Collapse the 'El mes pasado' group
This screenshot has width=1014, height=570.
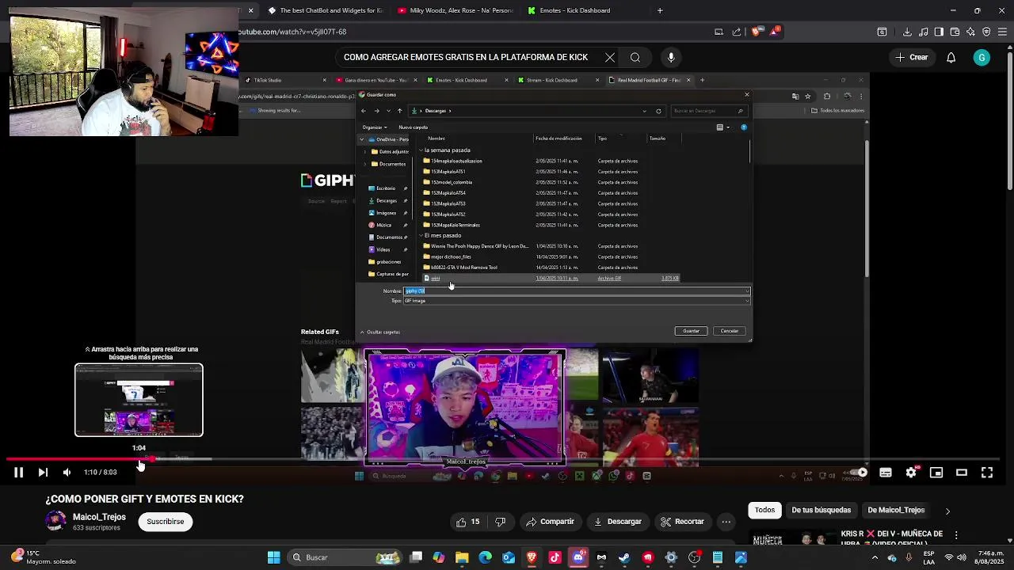pyautogui.click(x=421, y=236)
